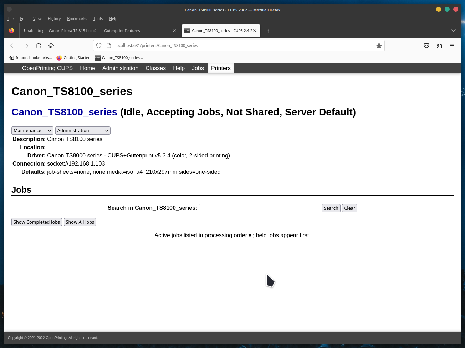Screen dimensions: 465x348
Task: Click the Search button
Action: click(331, 208)
